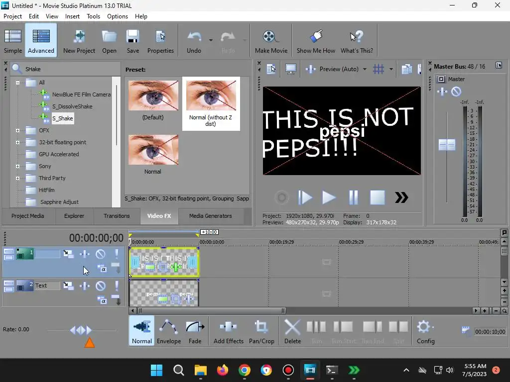Select the HitFilm folder
The width and height of the screenshot is (510, 382).
[46, 190]
